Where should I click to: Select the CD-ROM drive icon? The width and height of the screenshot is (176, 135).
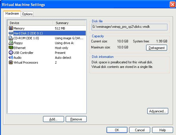tap(11, 38)
